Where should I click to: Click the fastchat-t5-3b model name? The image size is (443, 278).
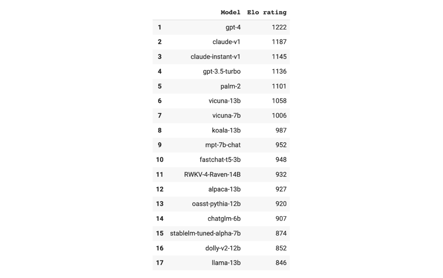tap(220, 160)
